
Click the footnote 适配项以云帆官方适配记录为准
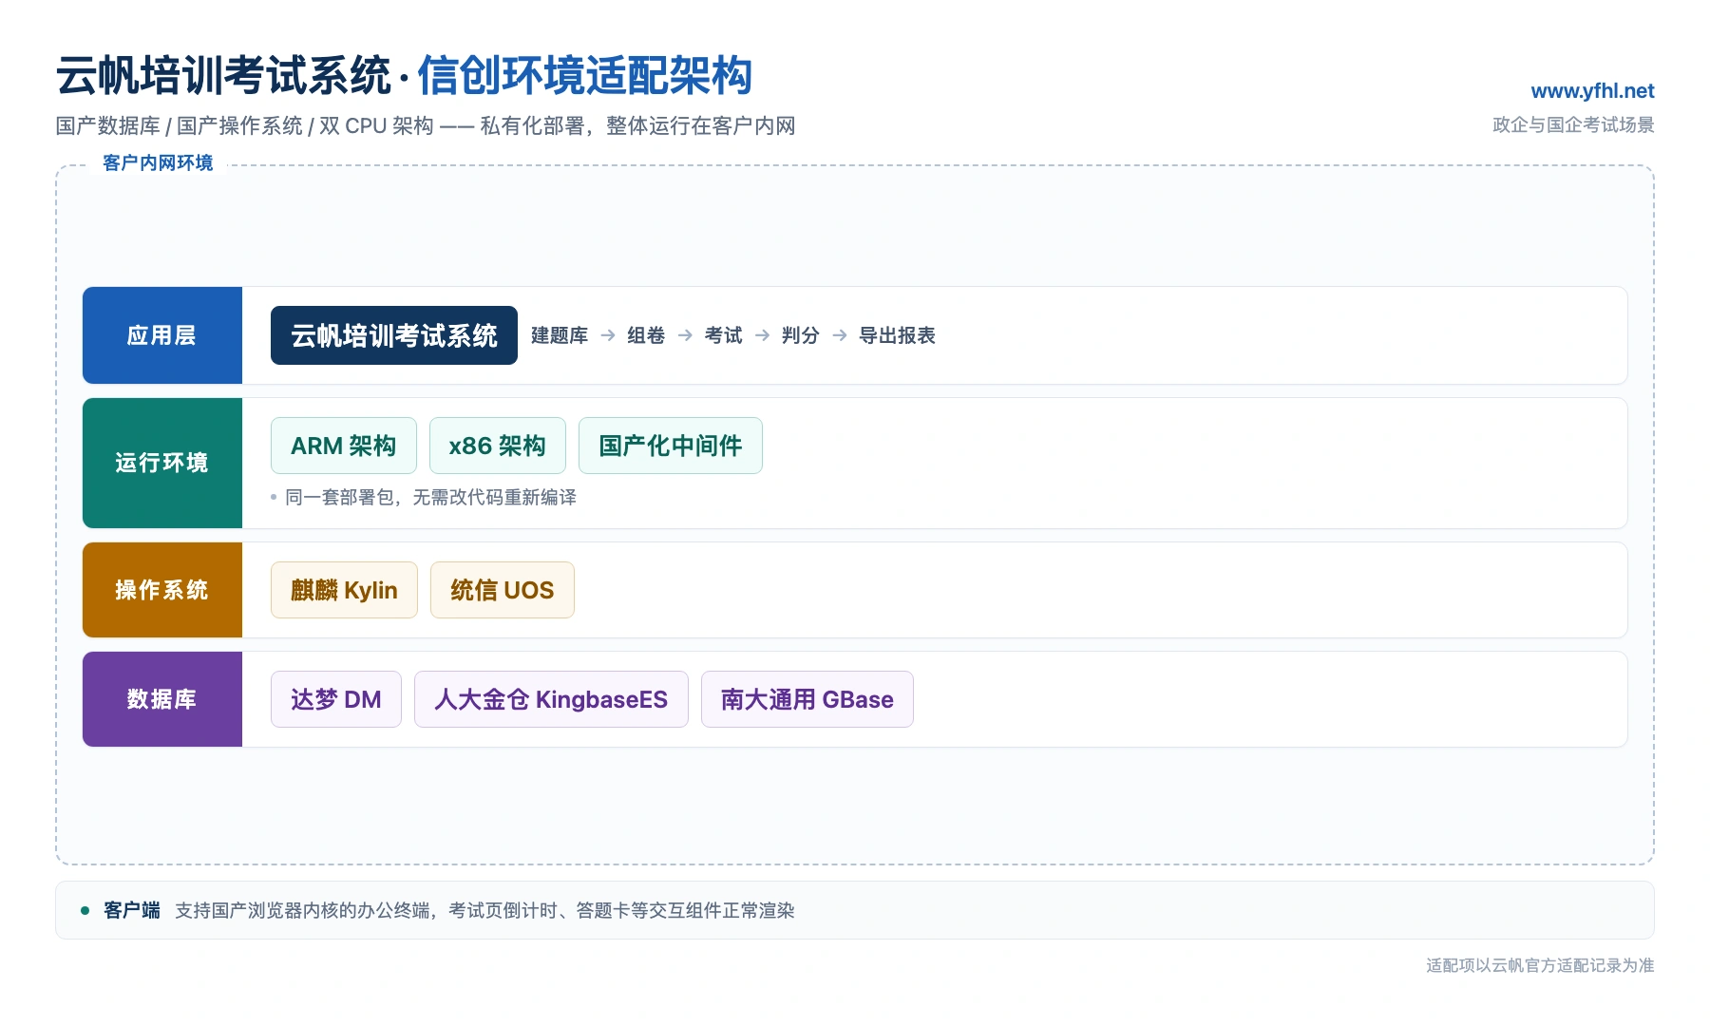click(x=1540, y=965)
